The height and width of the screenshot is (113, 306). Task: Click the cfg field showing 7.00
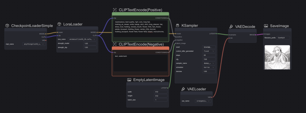209,59
